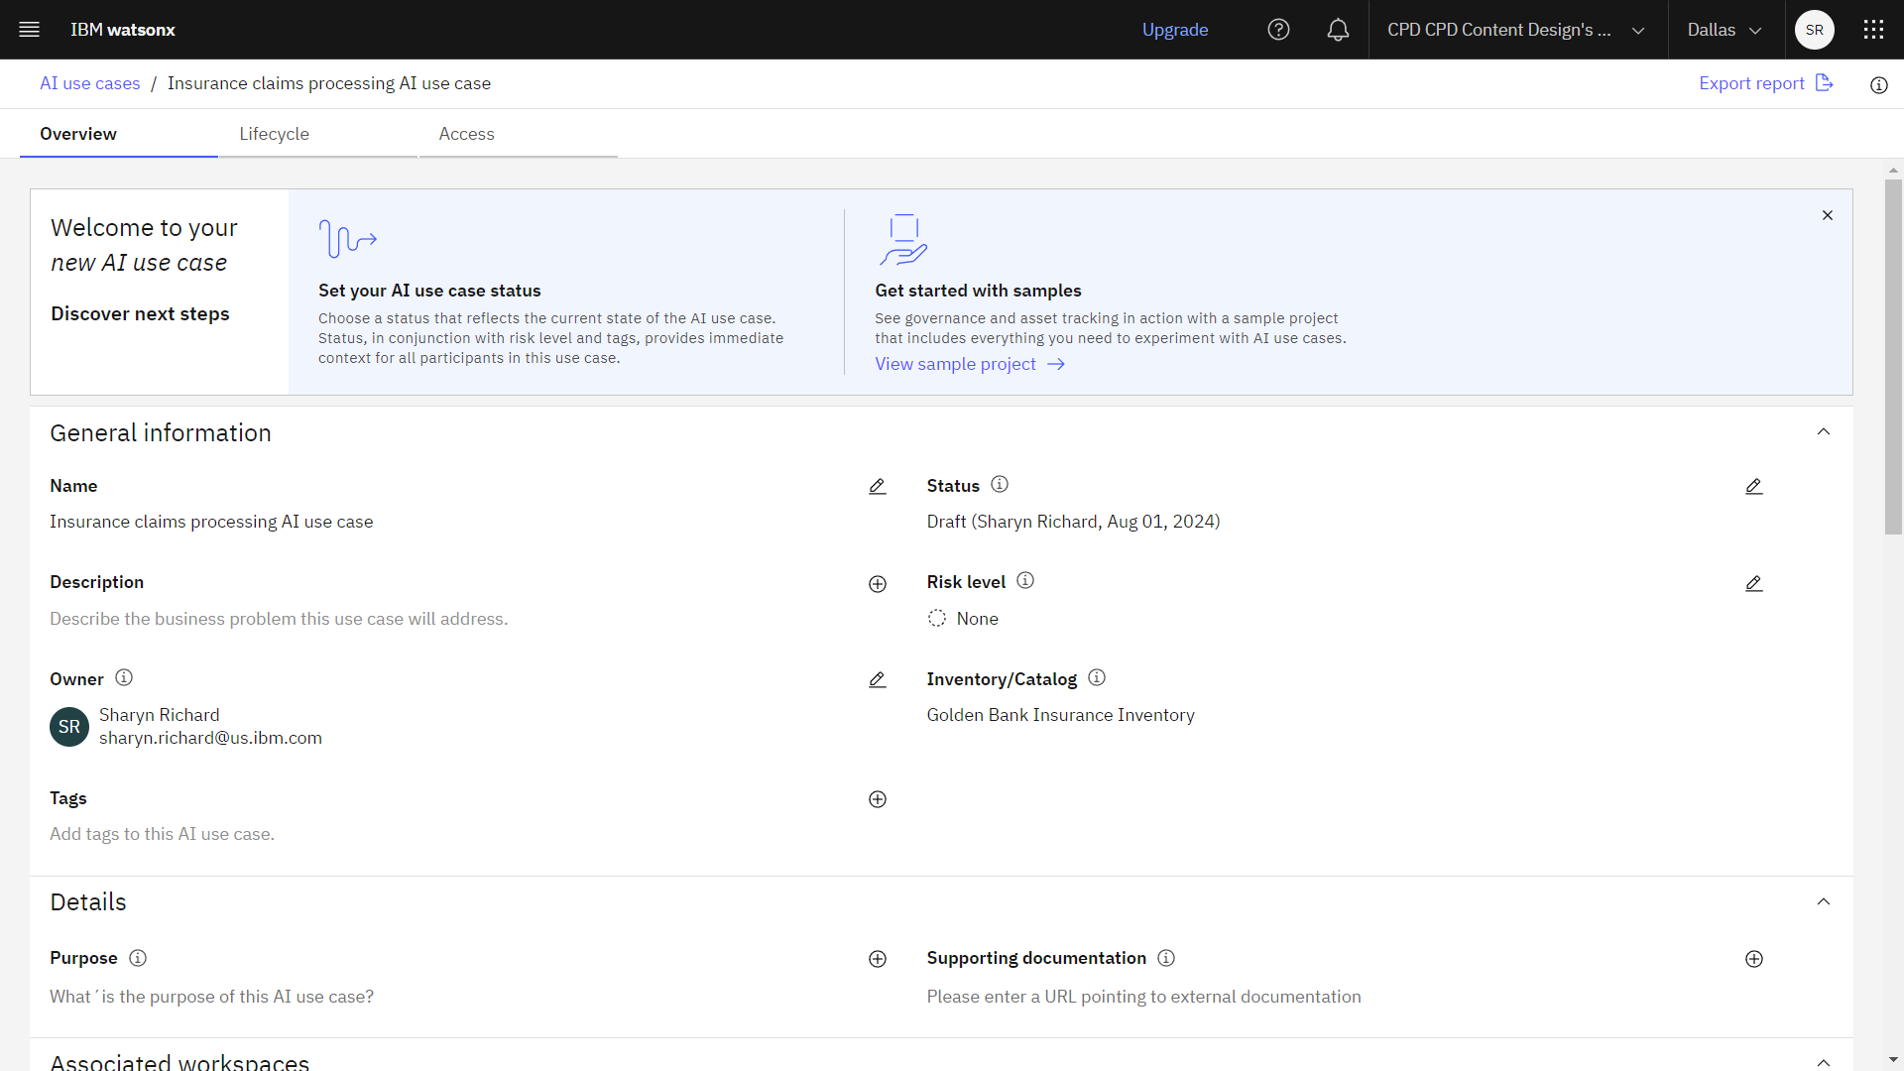Screen dimensions: 1904x1071
Task: Show info tooltip for Supporting documentation
Action: pyautogui.click(x=1166, y=958)
